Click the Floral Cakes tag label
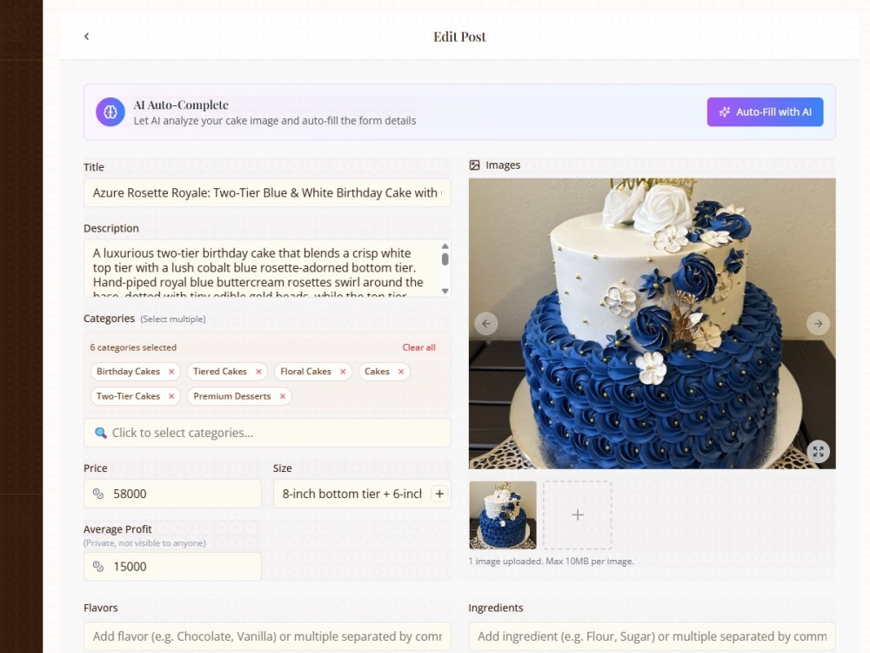 pyautogui.click(x=305, y=372)
